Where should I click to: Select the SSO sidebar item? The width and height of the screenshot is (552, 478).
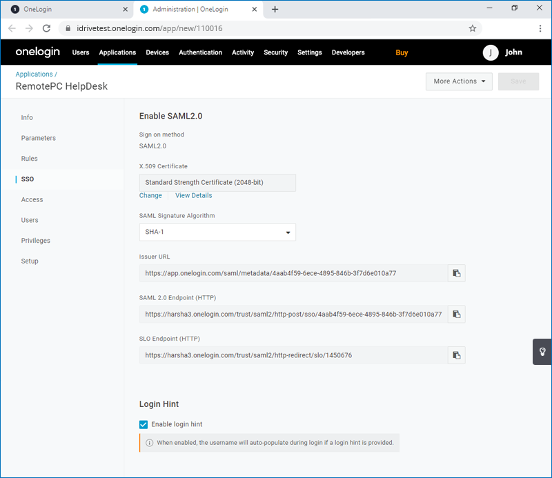click(x=28, y=179)
